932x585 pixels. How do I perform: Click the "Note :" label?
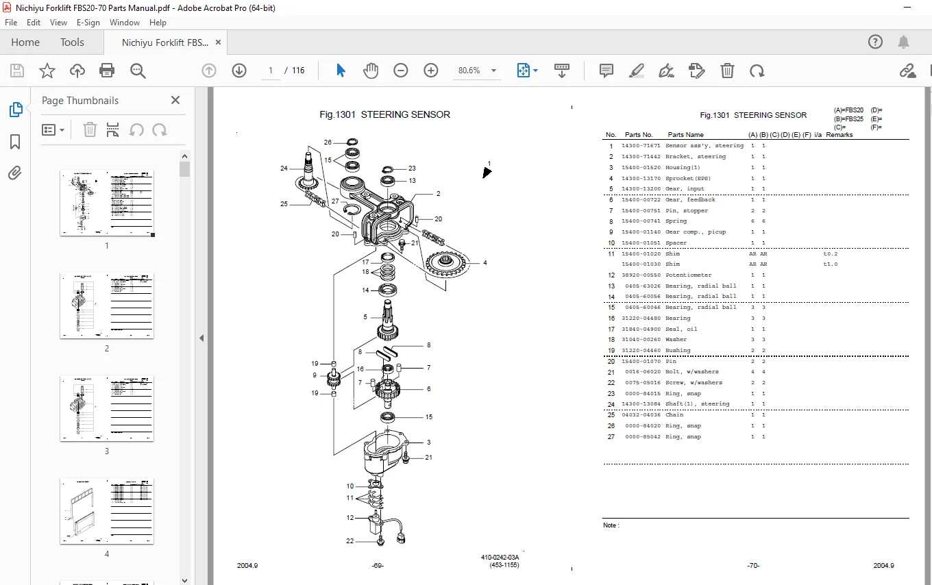click(611, 525)
